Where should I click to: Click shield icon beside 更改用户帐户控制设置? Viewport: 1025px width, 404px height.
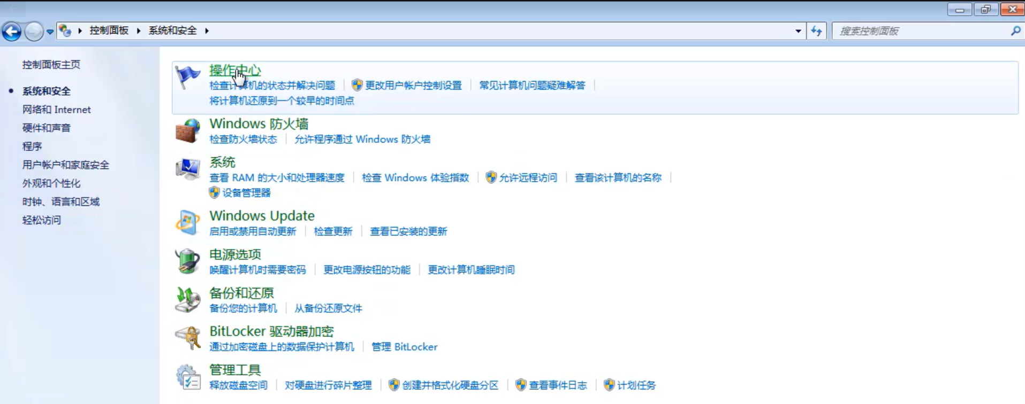357,85
